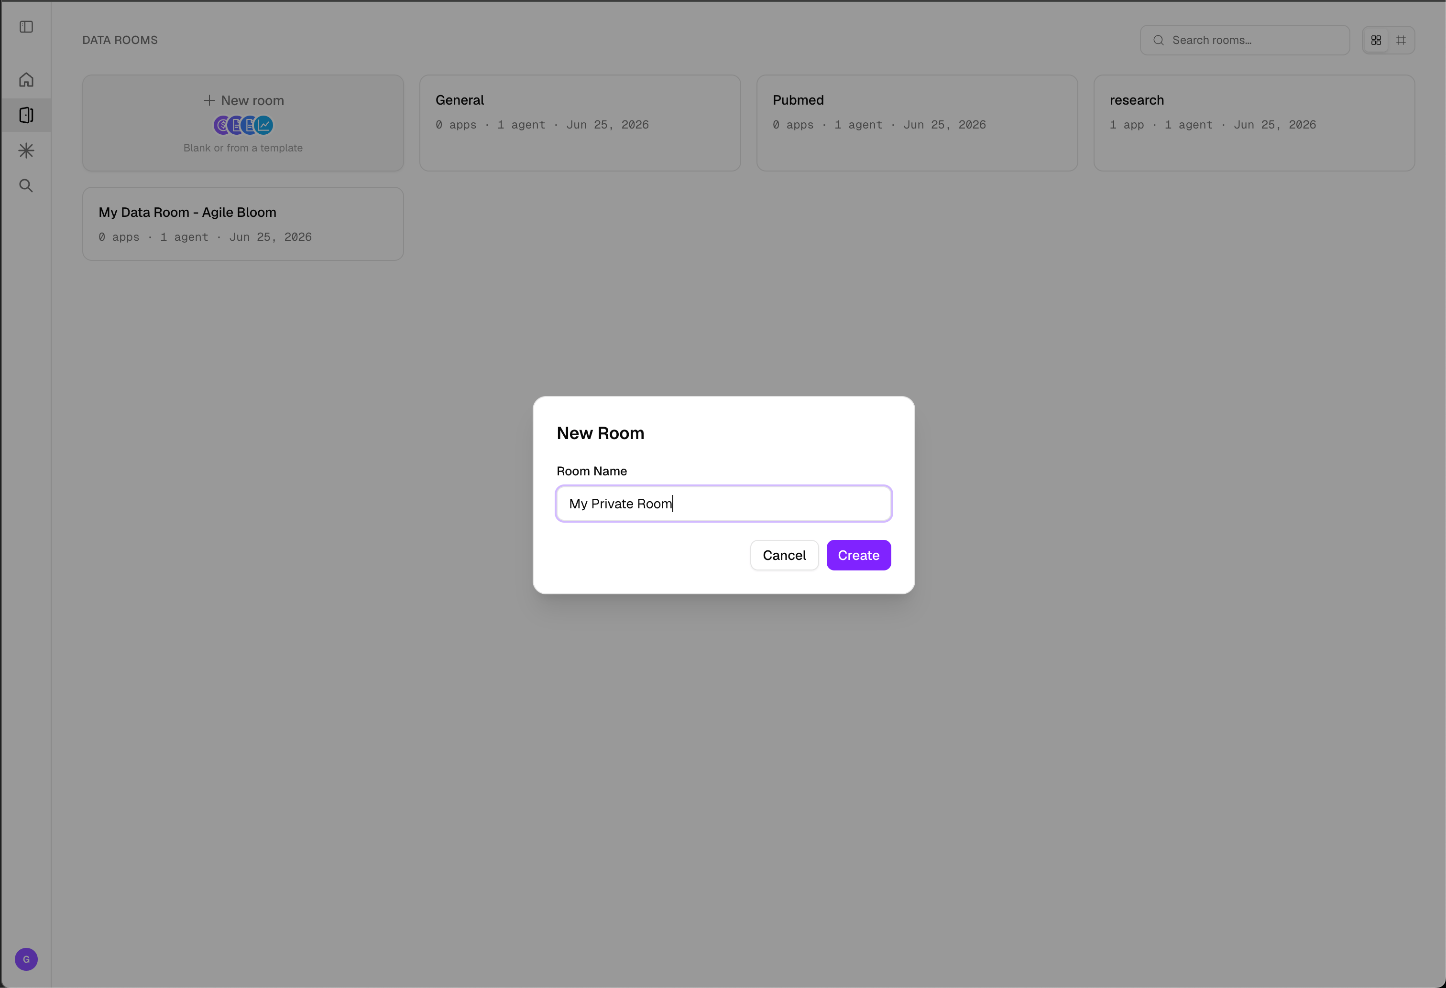Screen dimensions: 1446x988
Task: Click 'Blank or from a template' text
Action: click(242, 148)
